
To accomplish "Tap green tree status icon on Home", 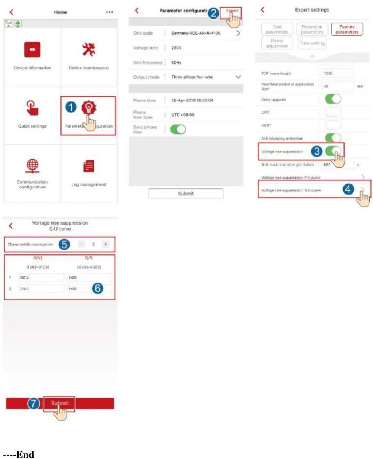I will 18,24.
